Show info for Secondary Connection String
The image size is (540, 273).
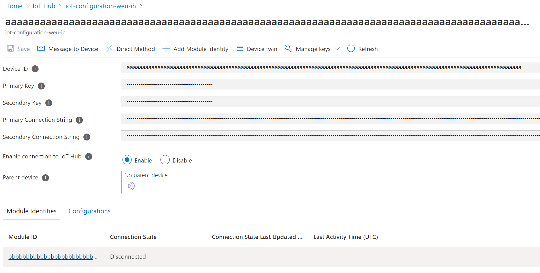(87, 137)
